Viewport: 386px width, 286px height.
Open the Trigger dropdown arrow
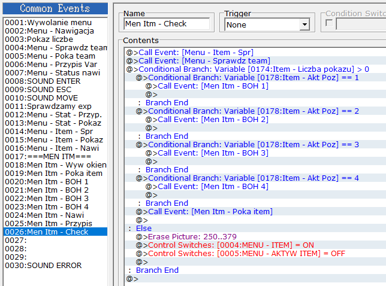click(304, 25)
